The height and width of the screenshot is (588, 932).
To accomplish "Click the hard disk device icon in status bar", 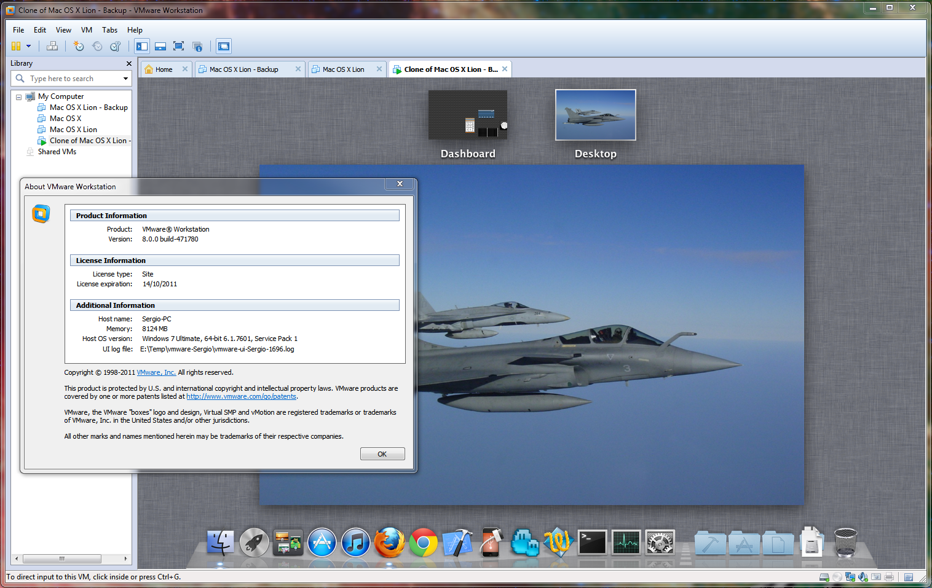I will (x=824, y=577).
